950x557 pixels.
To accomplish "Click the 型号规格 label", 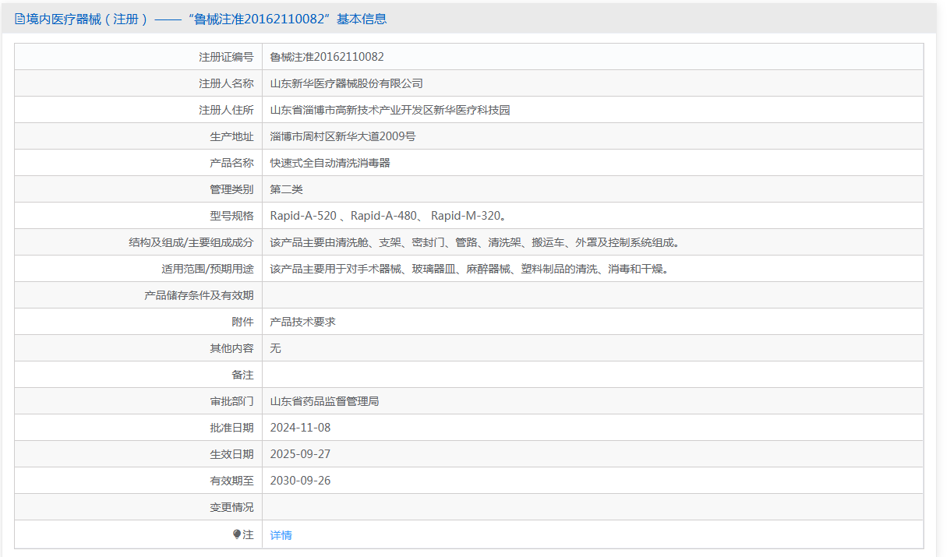I will pos(232,216).
